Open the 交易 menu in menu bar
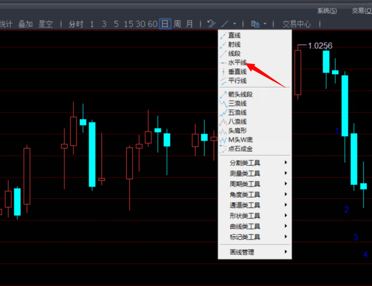This screenshot has width=372, height=286. (360, 11)
